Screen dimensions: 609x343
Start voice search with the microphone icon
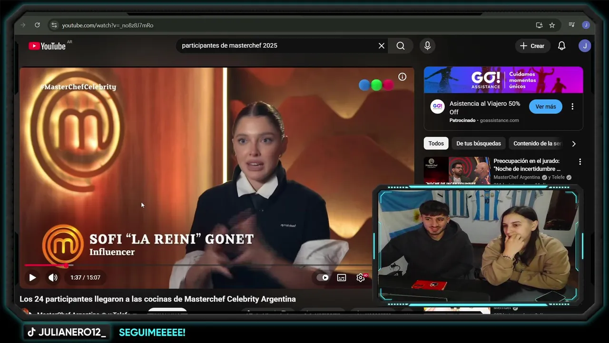tap(427, 46)
